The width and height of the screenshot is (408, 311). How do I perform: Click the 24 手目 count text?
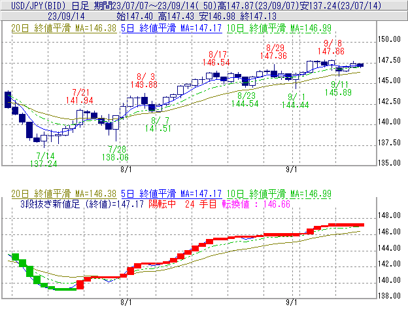coord(201,204)
